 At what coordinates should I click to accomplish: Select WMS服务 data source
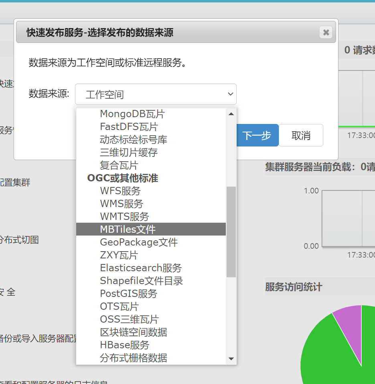point(151,204)
